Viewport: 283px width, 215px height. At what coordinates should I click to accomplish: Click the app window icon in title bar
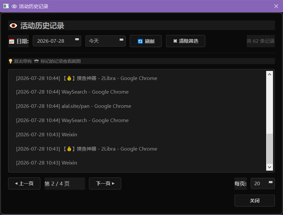click(6, 6)
